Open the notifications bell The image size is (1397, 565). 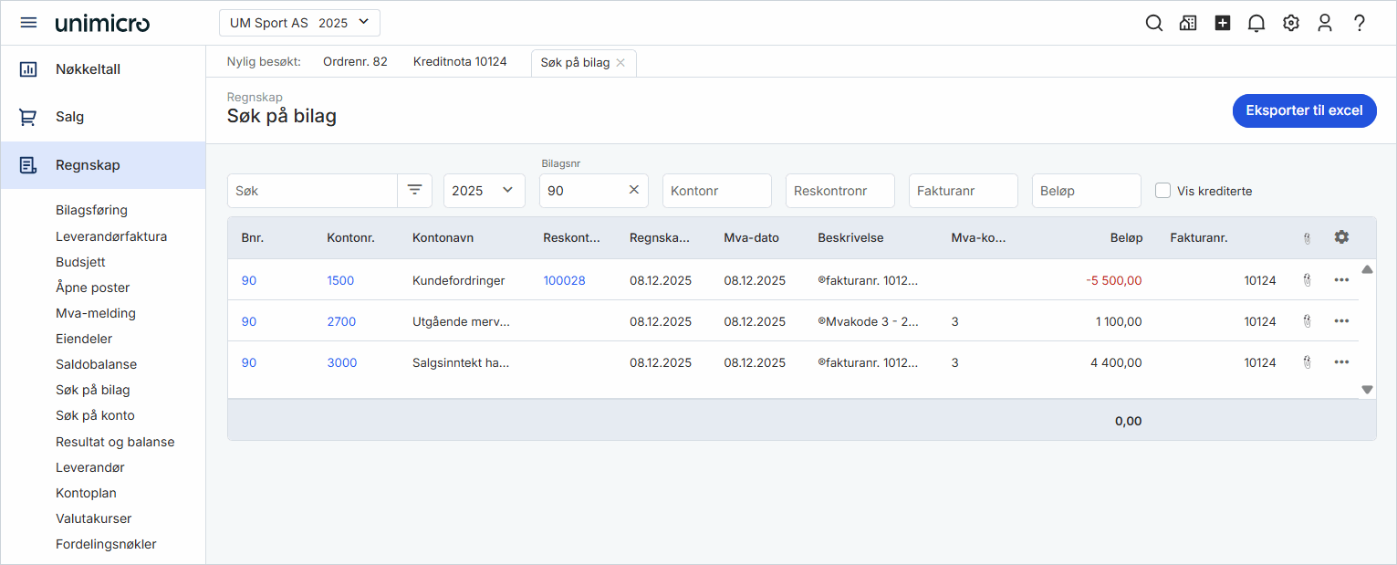point(1256,24)
